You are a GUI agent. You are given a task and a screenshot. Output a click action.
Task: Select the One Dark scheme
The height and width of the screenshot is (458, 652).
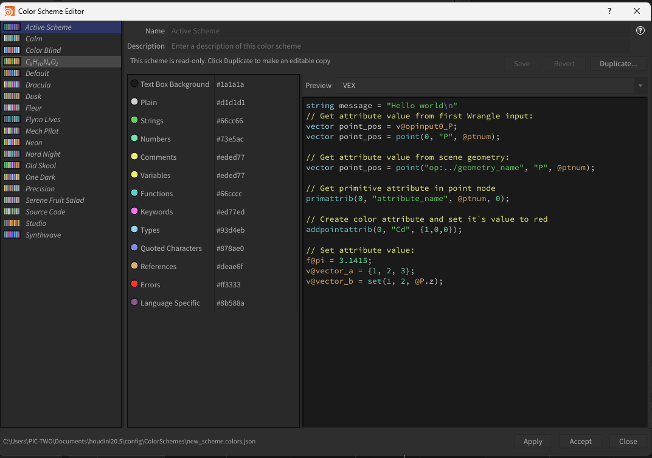click(40, 177)
